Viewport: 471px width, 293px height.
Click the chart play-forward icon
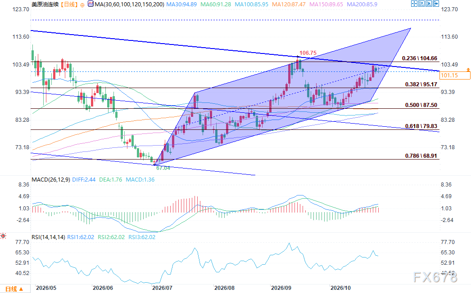tap(429, 4)
